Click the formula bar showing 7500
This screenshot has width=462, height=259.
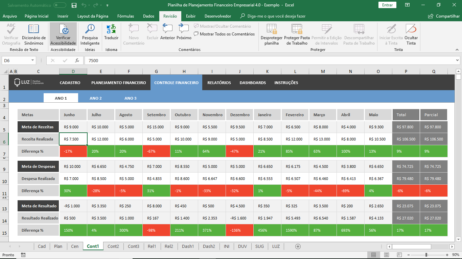click(270, 60)
